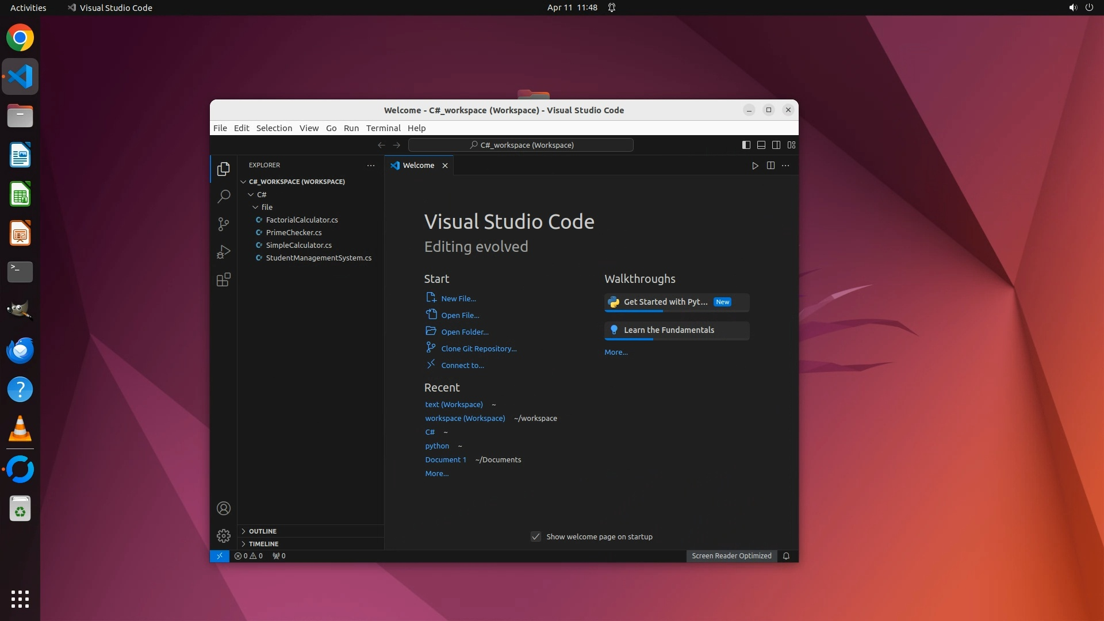Image resolution: width=1104 pixels, height=621 pixels.
Task: Expand the Outline section
Action: click(263, 531)
